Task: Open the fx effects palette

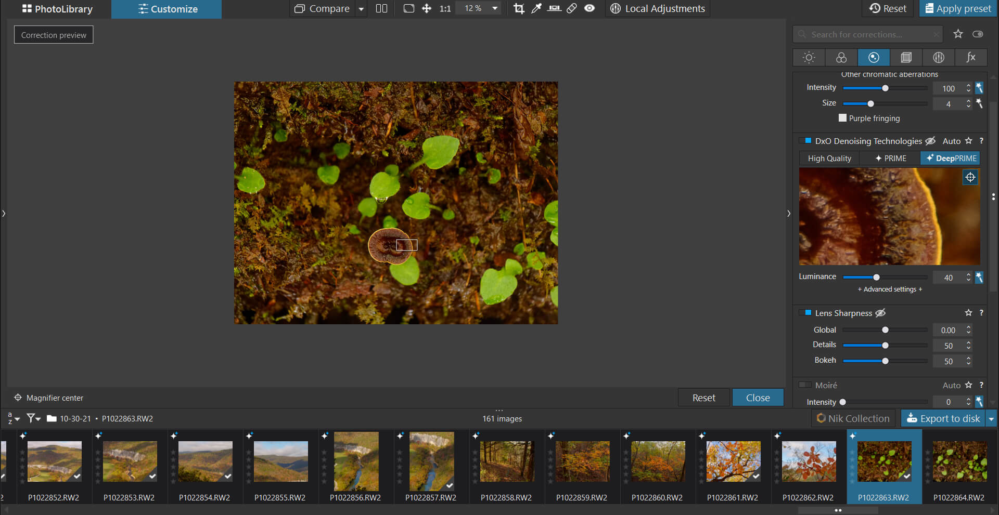Action: (x=970, y=57)
